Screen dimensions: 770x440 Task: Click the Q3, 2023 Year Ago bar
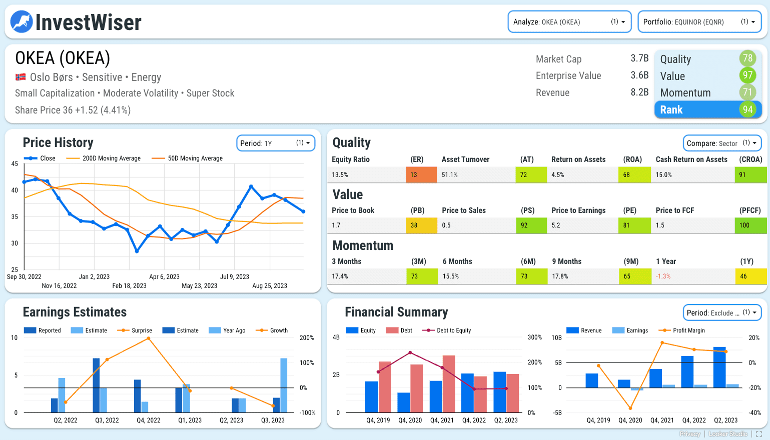pos(284,385)
